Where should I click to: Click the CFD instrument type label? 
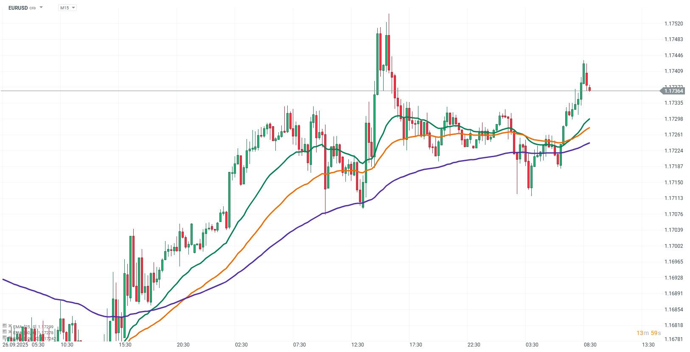pyautogui.click(x=33, y=8)
